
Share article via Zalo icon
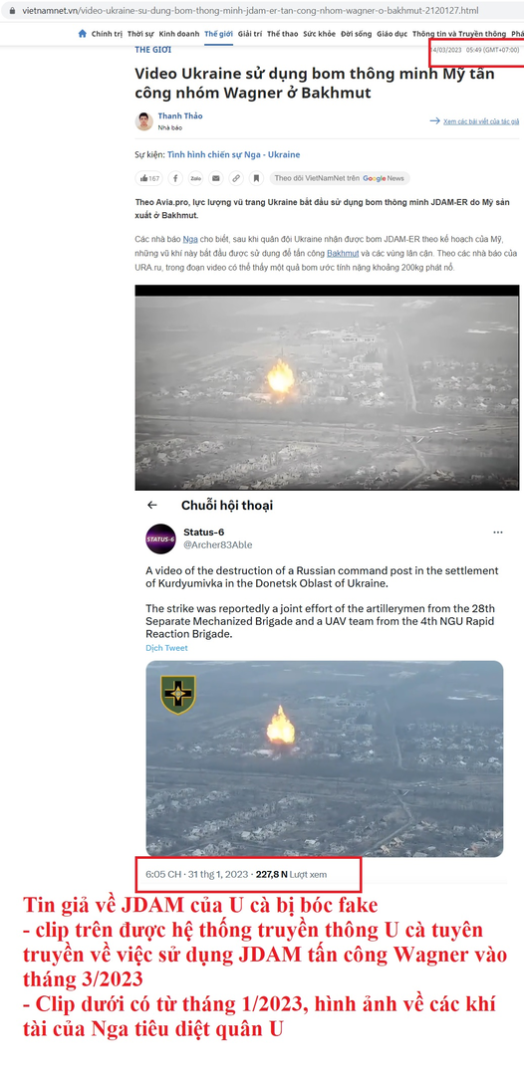pos(196,178)
